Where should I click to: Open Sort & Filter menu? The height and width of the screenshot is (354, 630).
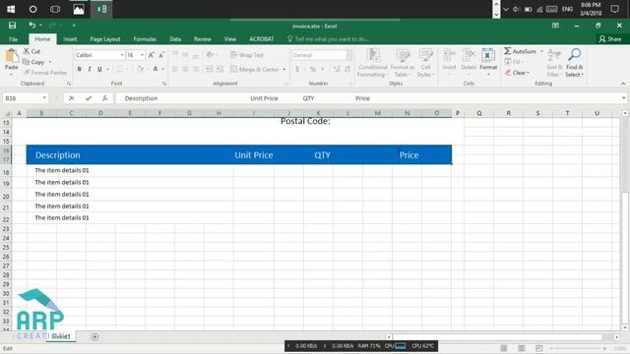click(x=554, y=63)
